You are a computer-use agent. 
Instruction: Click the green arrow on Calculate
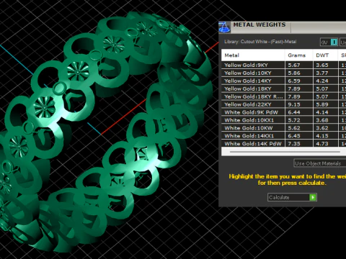pos(313,197)
